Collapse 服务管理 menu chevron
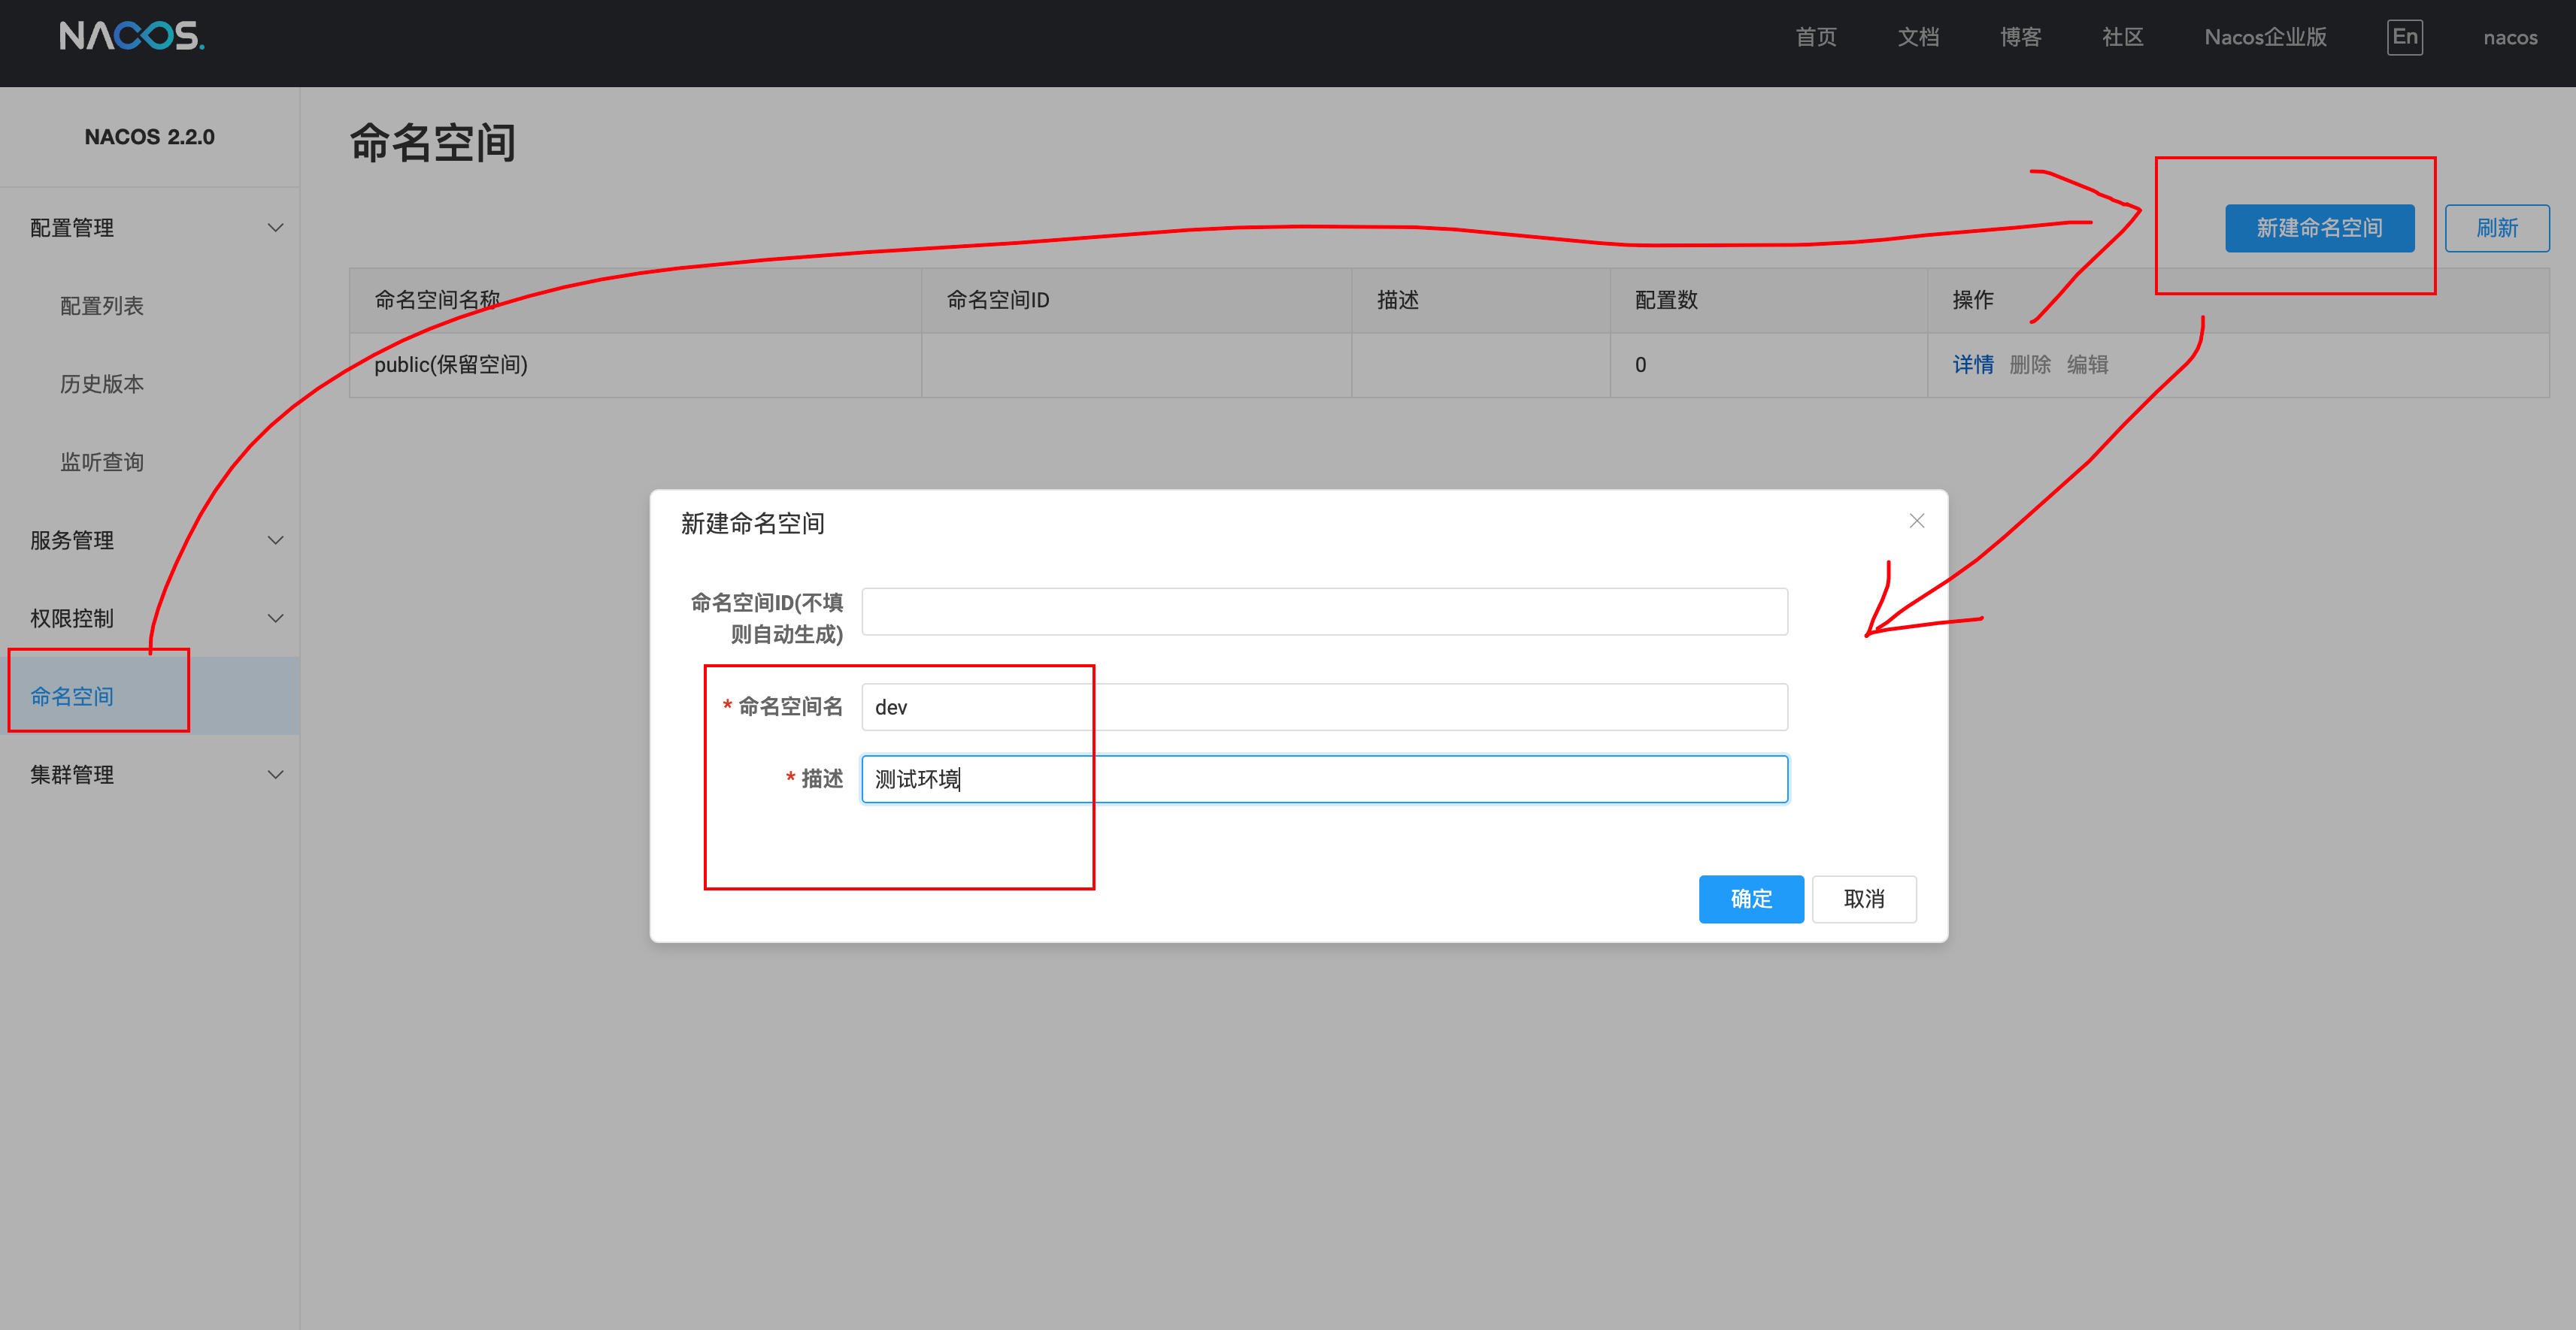Screen dimensions: 2576x1330 coord(275,540)
